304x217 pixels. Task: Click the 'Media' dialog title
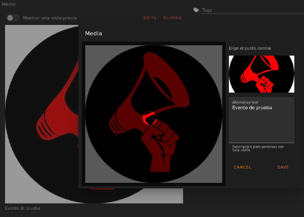coord(94,33)
